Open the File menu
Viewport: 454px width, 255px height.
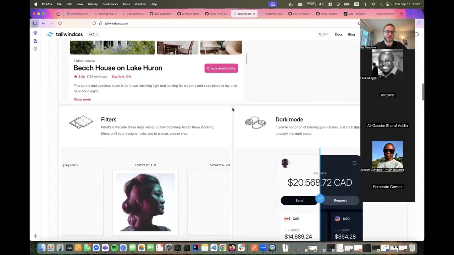pyautogui.click(x=59, y=4)
